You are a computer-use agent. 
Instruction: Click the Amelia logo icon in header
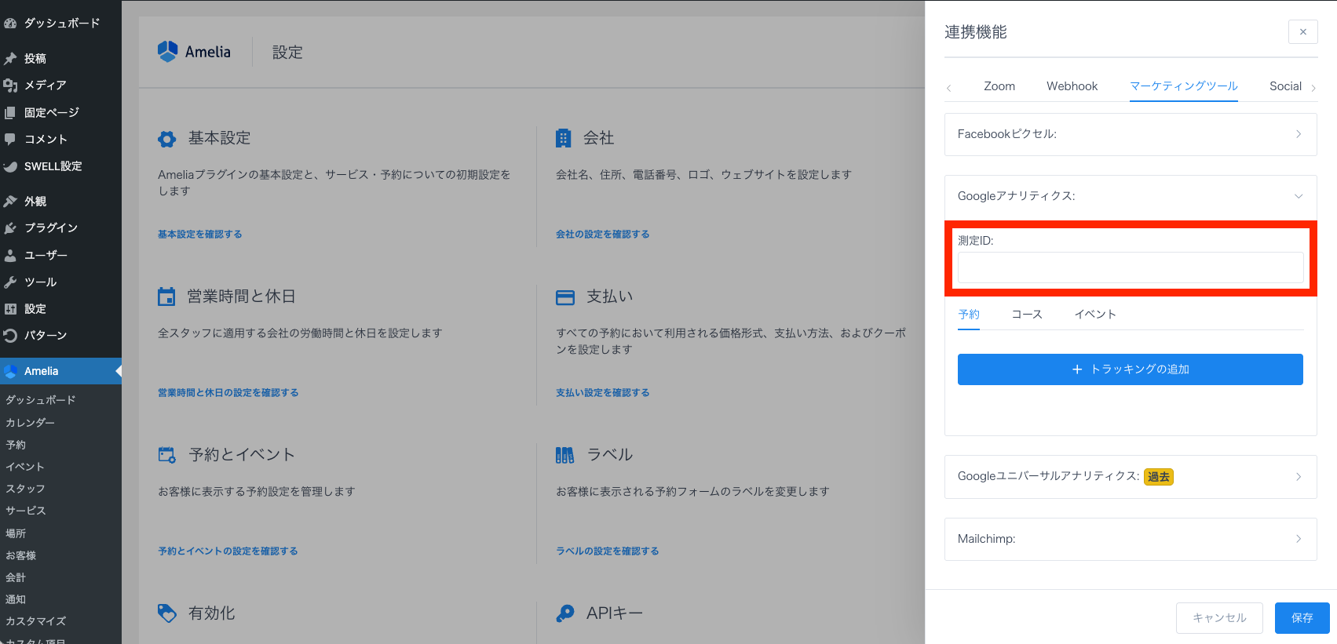pyautogui.click(x=168, y=52)
